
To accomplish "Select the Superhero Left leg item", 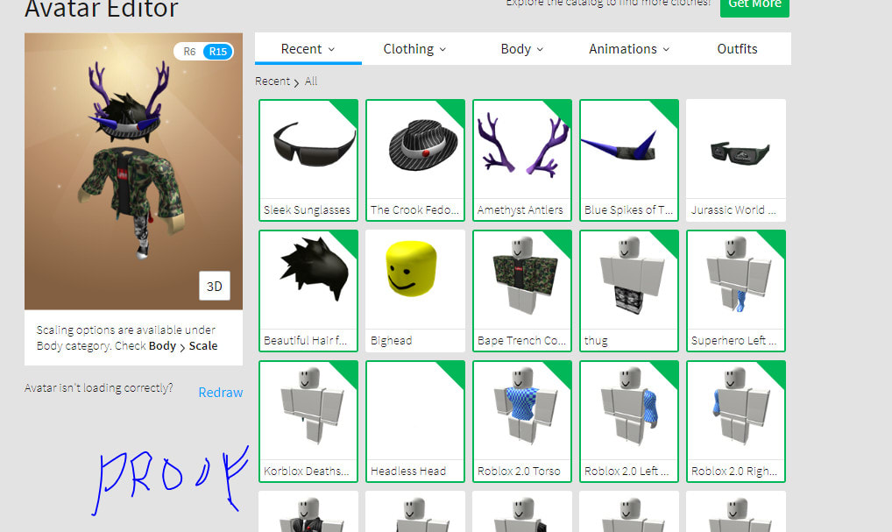I will coord(736,291).
